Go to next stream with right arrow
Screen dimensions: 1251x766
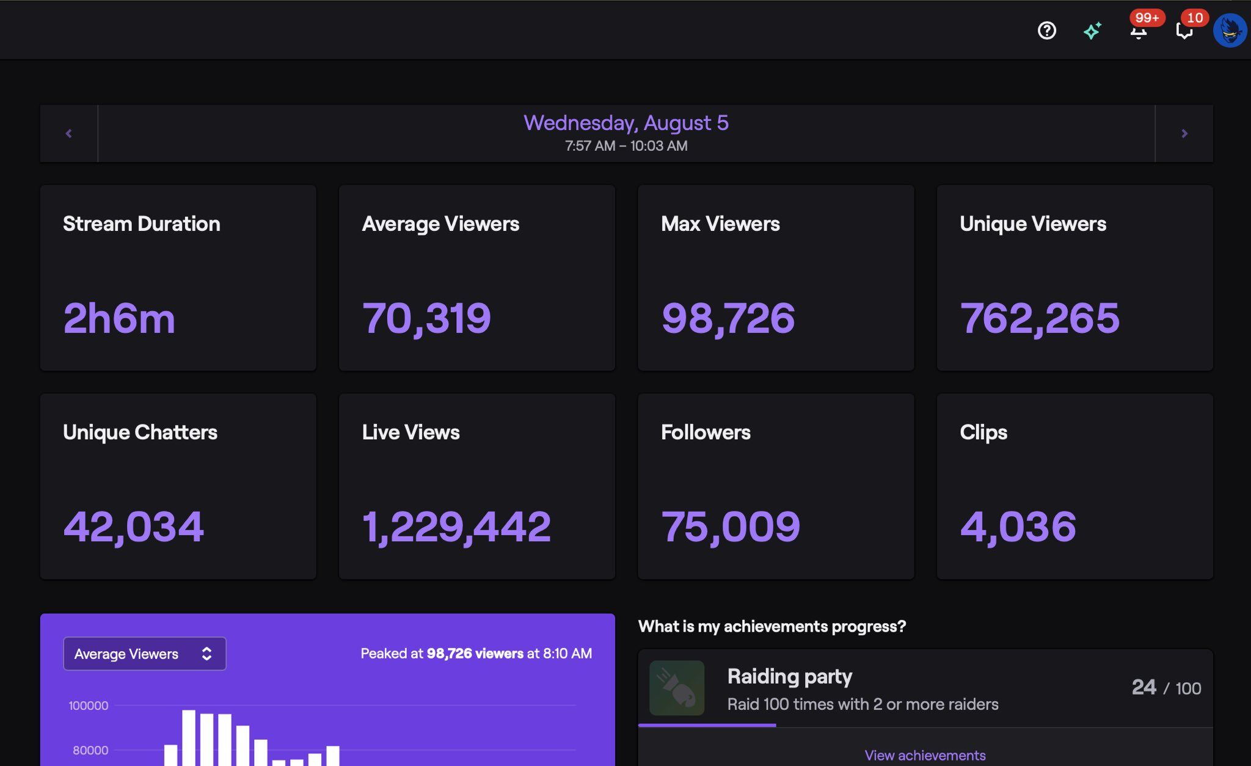coord(1184,133)
